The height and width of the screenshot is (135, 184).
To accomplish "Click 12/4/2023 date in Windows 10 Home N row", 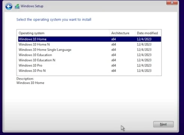I will coord(144,44).
